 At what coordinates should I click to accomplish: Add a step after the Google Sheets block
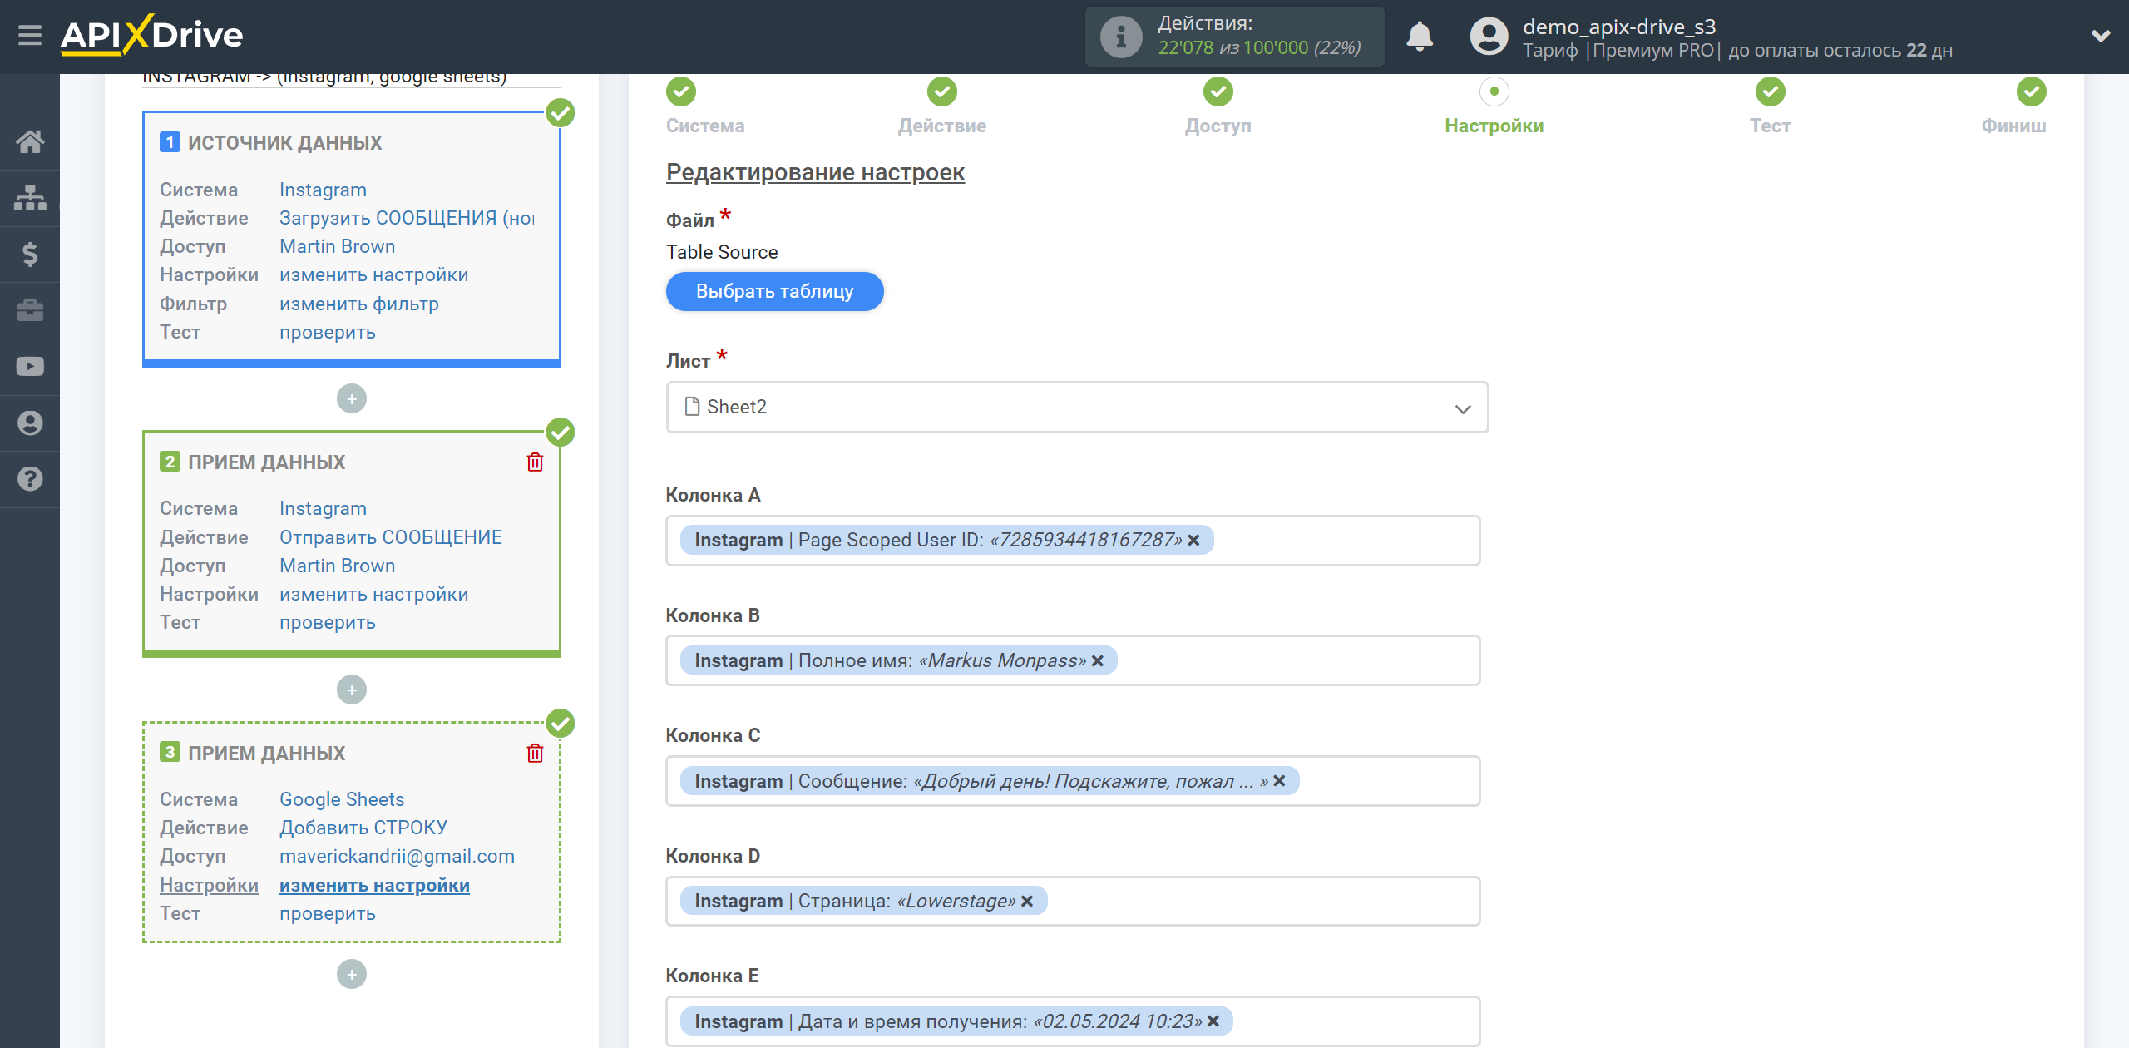(x=352, y=975)
